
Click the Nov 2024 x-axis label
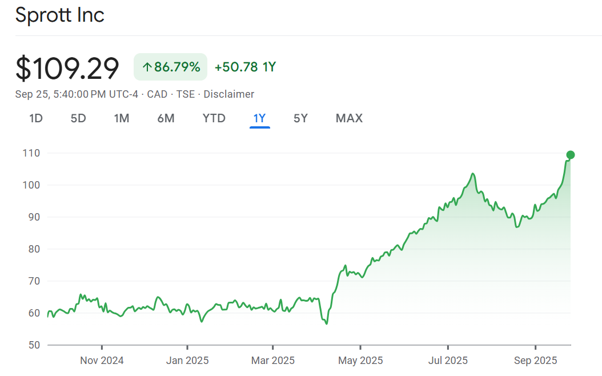(102, 361)
